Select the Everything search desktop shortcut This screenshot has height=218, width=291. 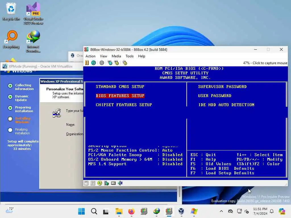tap(11, 39)
